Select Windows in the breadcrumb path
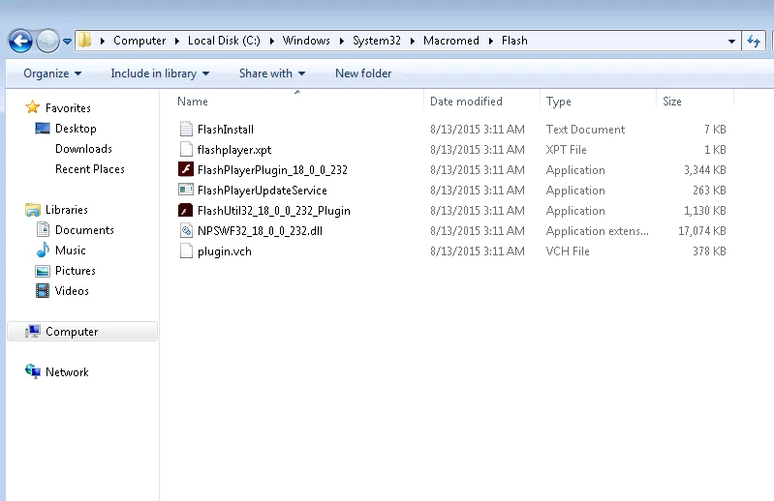The width and height of the screenshot is (774, 501). click(306, 41)
